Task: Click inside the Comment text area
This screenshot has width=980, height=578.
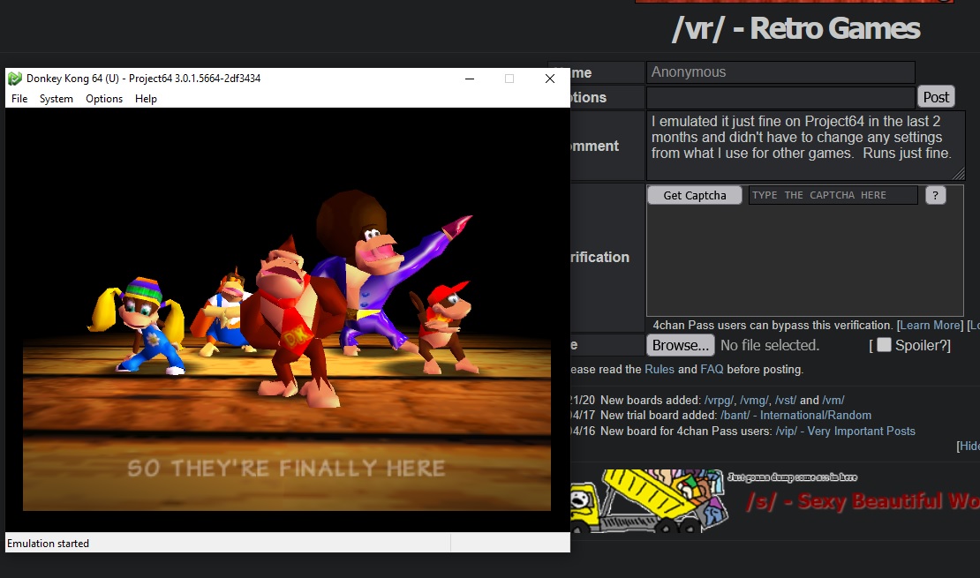Action: pyautogui.click(x=805, y=146)
